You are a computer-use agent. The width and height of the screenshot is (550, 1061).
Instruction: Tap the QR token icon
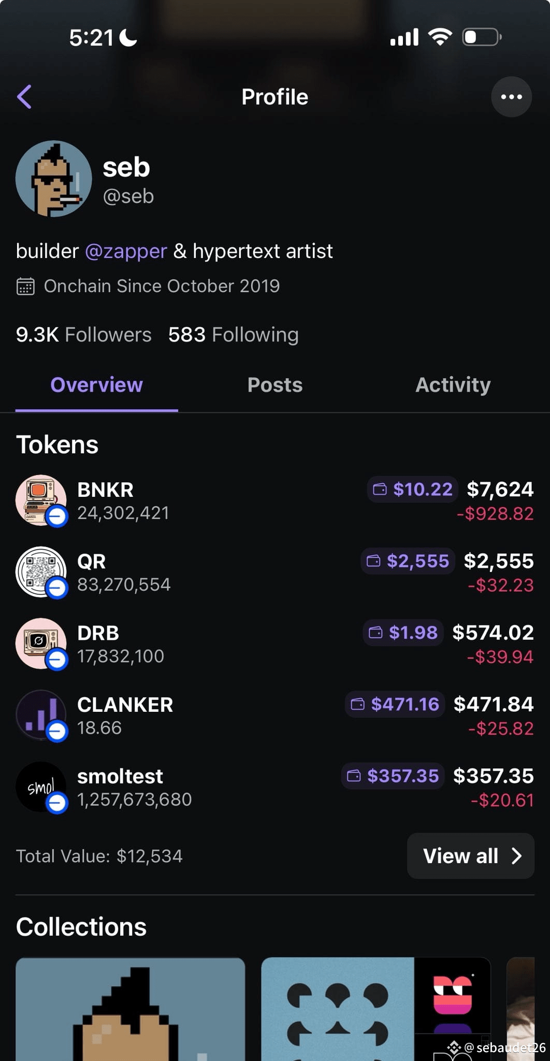41,572
